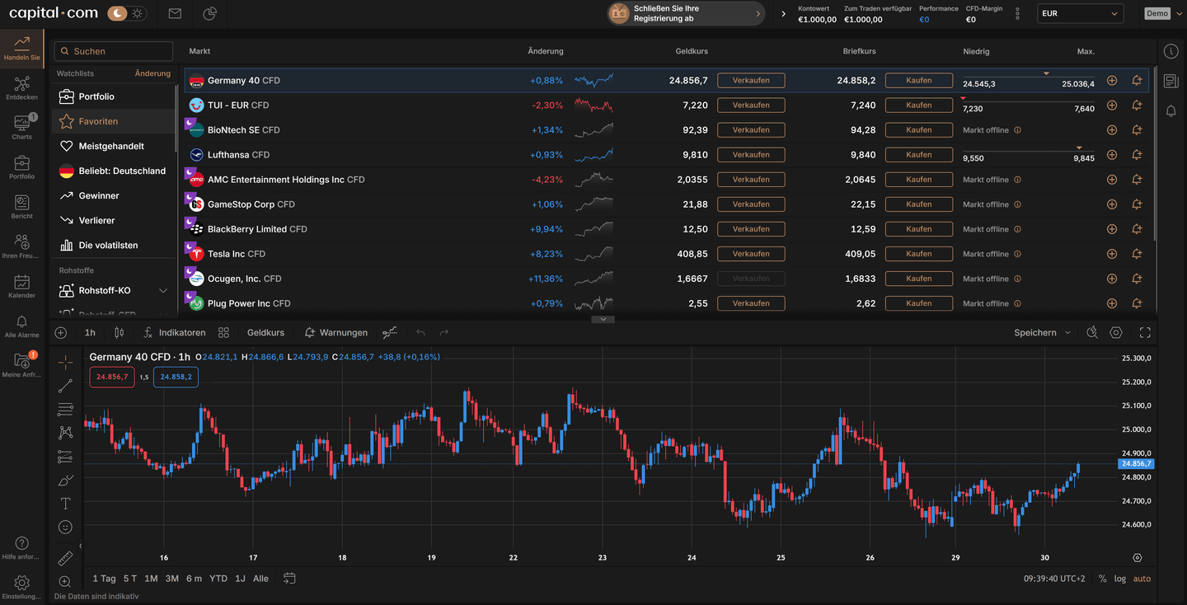Click Verkaufen for TUI - EUR

[x=751, y=105]
